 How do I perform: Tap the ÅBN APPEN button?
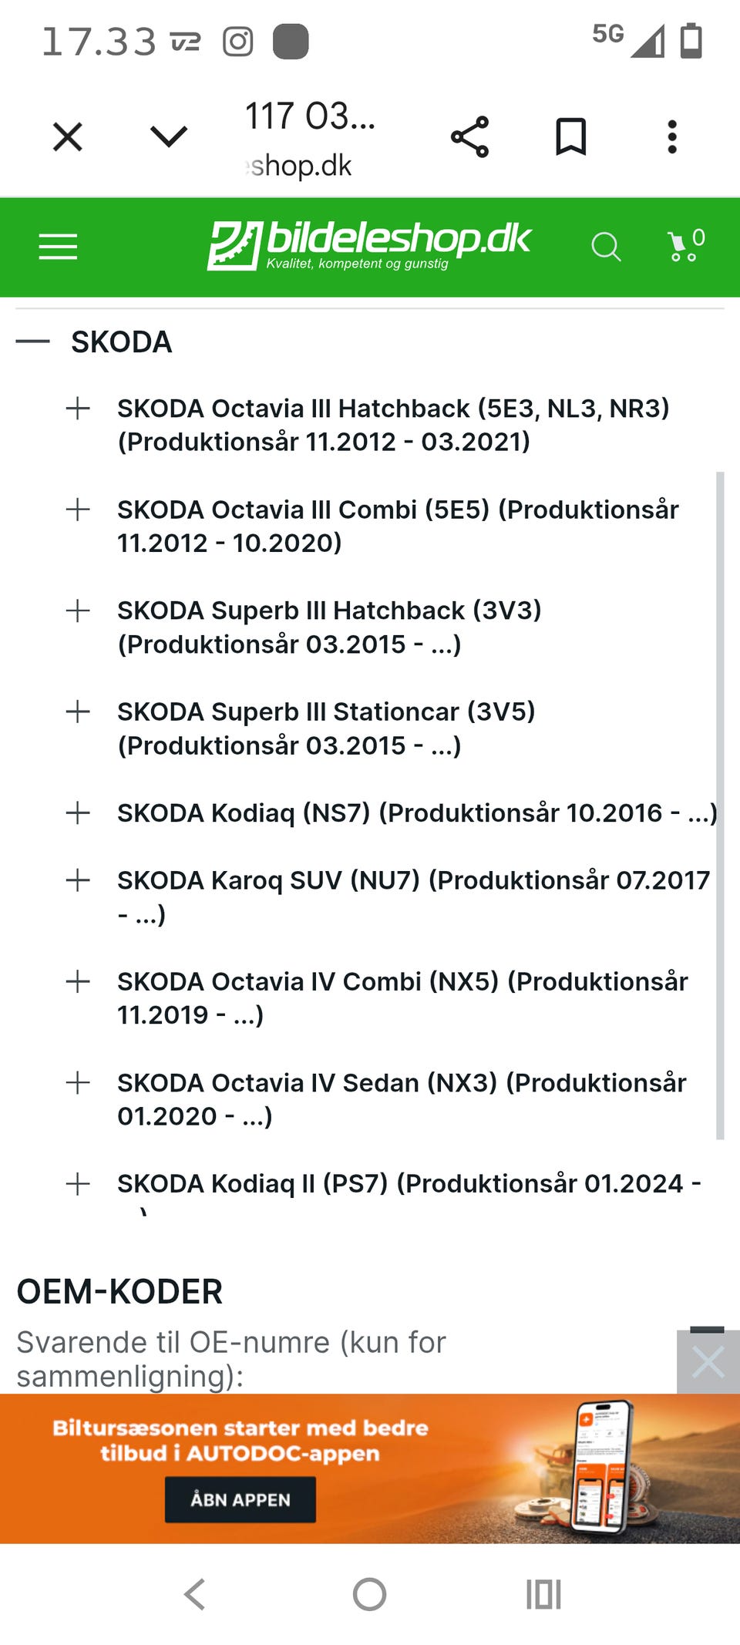coord(240,1499)
